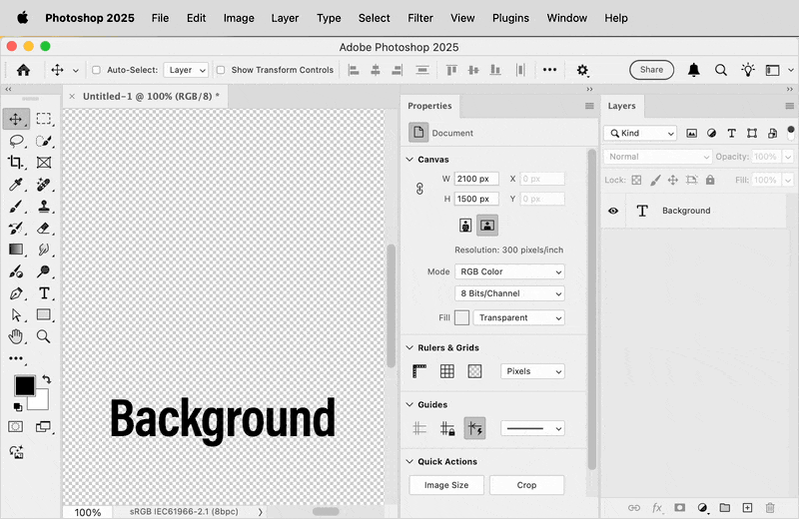Select the Path Selection tool
Screen dimensions: 799x519
pyautogui.click(x=16, y=315)
